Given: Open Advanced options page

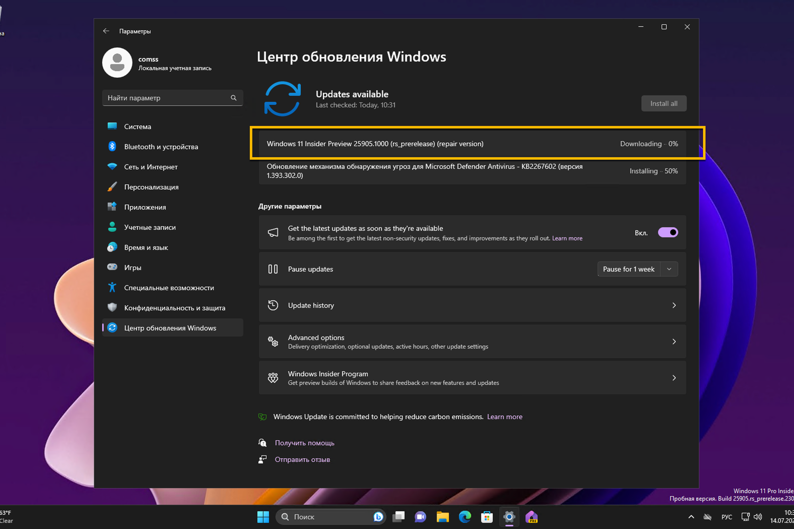Looking at the screenshot, I should [x=472, y=342].
